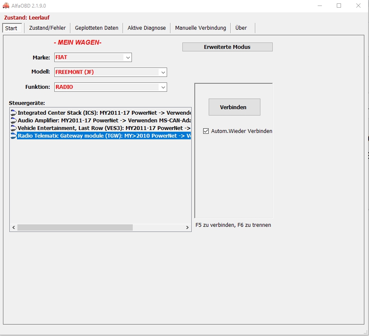Select the Manuelle Verbindung tab

tap(201, 28)
